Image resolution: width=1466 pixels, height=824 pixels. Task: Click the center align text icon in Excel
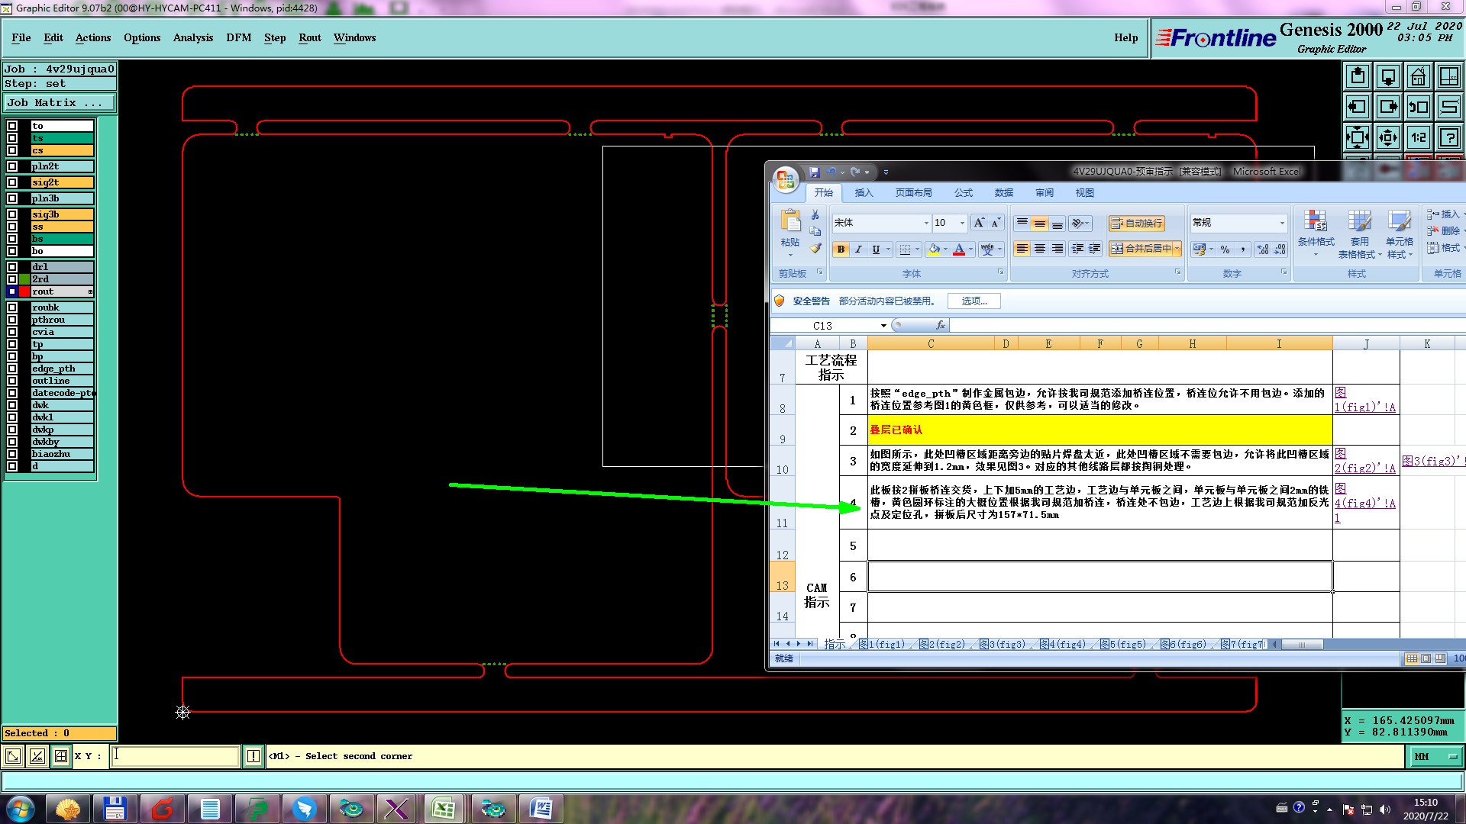click(1040, 249)
